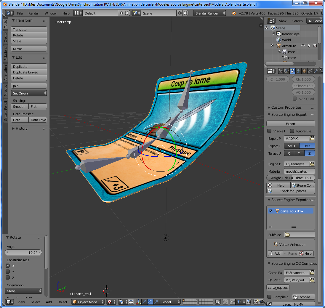Screen dimensions: 325x308
Task: Open the Window menu
Action: point(51,13)
